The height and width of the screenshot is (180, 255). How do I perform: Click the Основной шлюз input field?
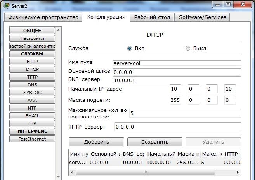(x=177, y=72)
